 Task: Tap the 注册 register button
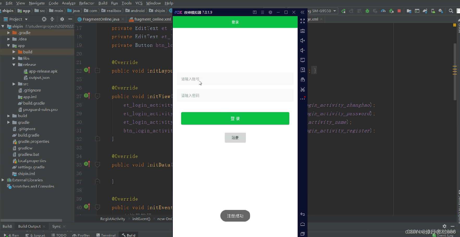click(x=235, y=138)
